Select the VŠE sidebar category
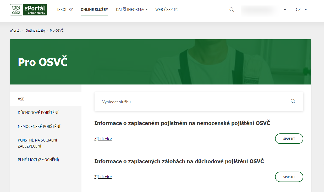 (21, 99)
